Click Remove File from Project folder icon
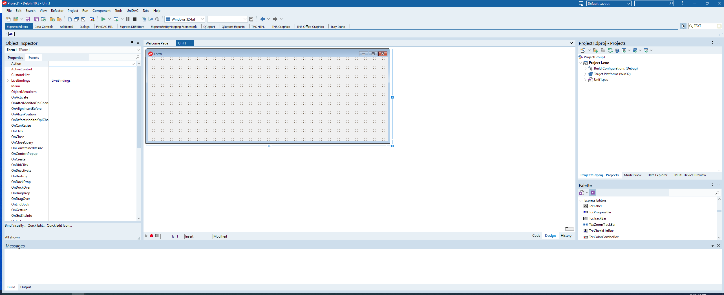Viewport: 724px width, 295px height. (59, 19)
